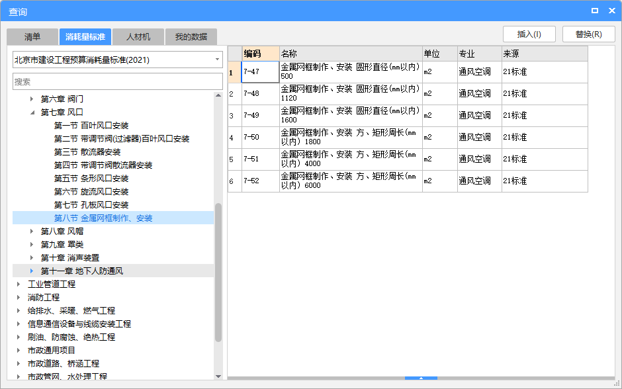Image resolution: width=622 pixels, height=389 pixels.
Task: Click the 第十一章 地下人防通风 label
Action: click(81, 271)
